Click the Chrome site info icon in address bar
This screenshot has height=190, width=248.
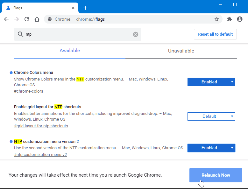pos(50,19)
